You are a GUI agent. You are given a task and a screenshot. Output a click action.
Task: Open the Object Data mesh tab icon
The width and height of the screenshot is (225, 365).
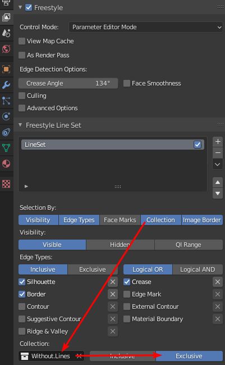pos(6,148)
